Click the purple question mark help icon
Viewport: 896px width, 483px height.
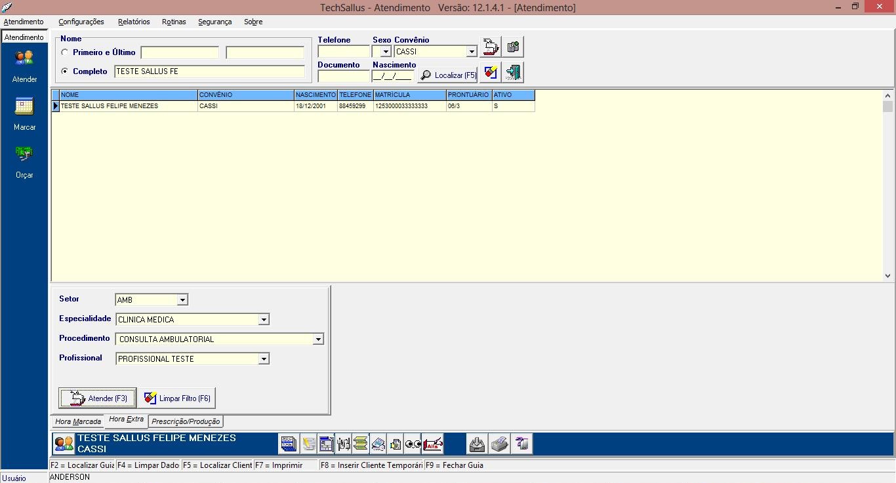tap(522, 444)
